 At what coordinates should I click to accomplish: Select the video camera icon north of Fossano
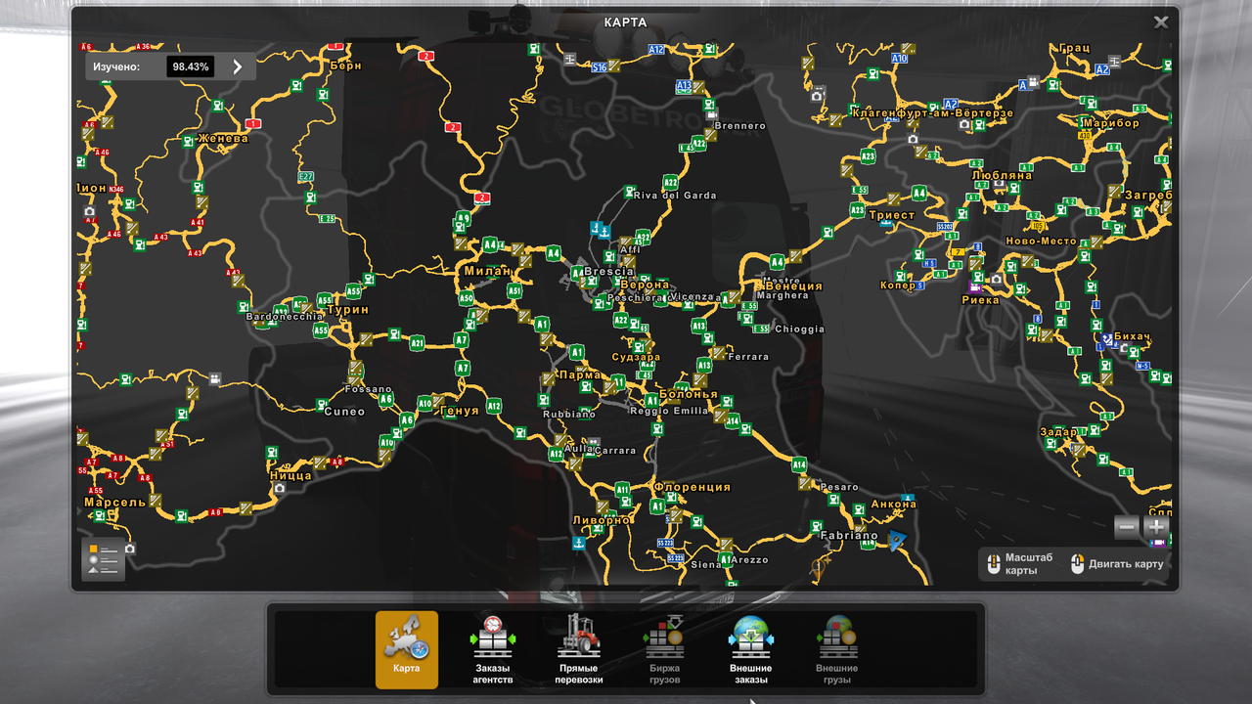(214, 378)
